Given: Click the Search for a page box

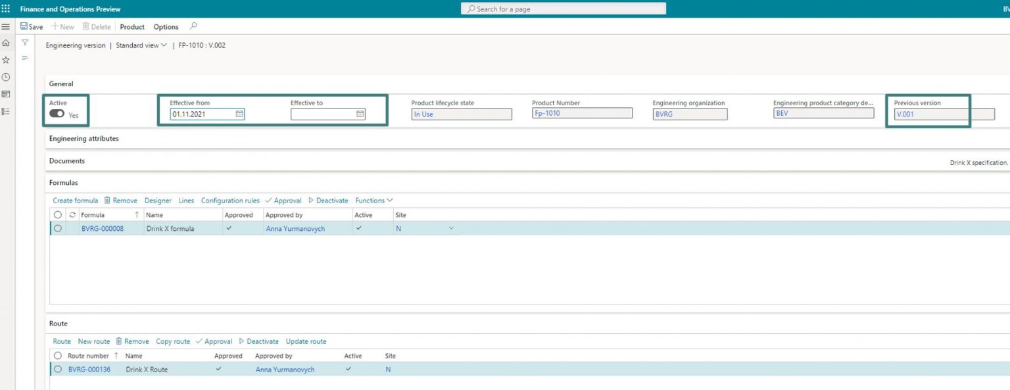Looking at the screenshot, I should [x=564, y=9].
